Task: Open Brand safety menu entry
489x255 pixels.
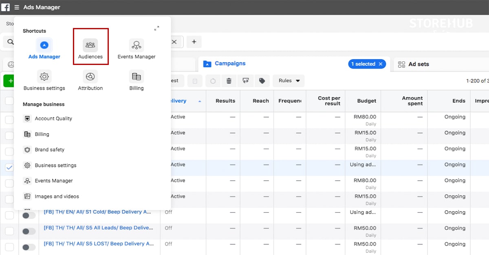Action: point(49,150)
